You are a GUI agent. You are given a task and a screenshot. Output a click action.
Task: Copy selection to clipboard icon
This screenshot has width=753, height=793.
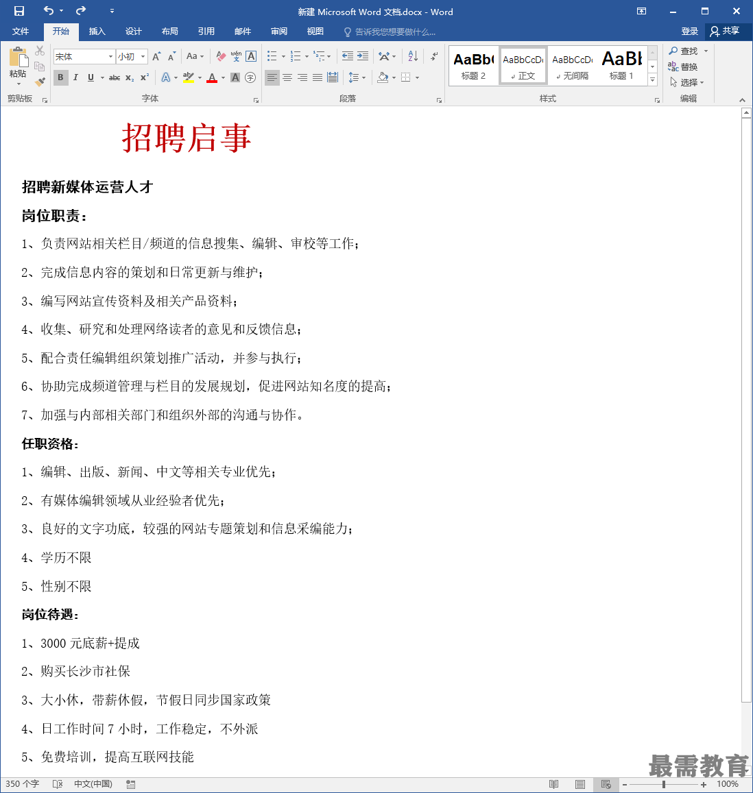click(40, 66)
